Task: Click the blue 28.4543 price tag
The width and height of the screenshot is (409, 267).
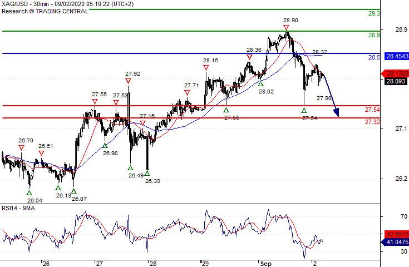Action: (x=396, y=56)
